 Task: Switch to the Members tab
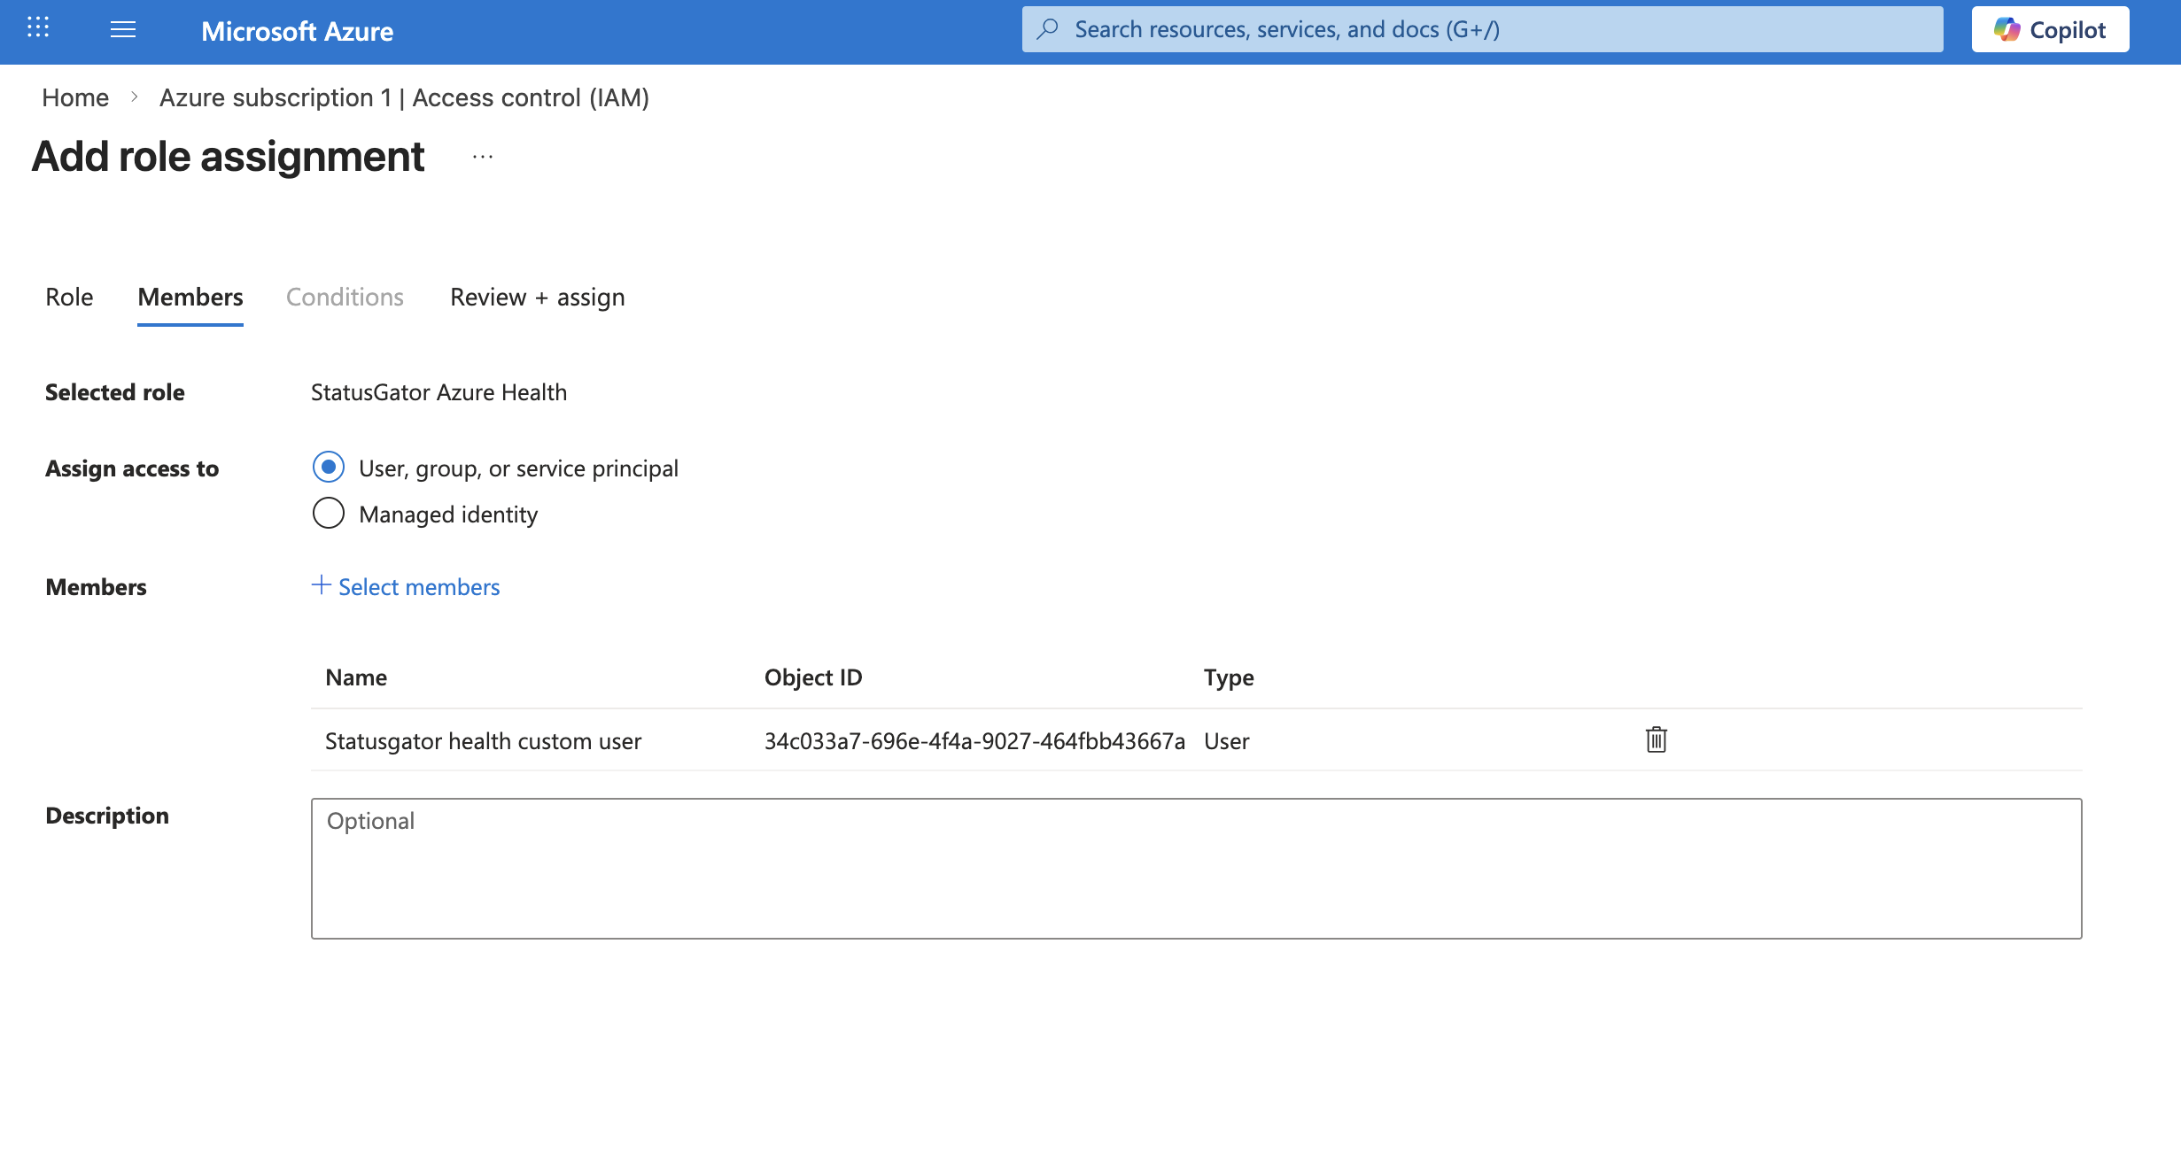(190, 298)
